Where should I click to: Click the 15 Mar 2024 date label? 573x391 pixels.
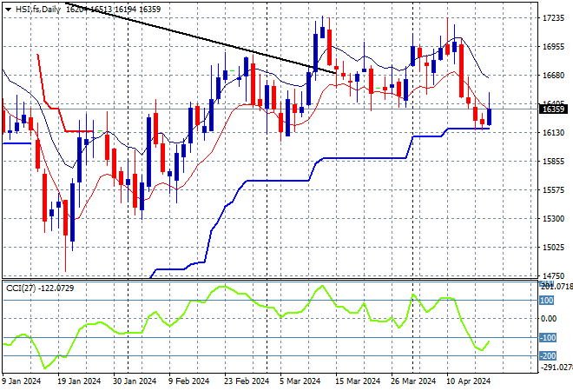point(358,381)
